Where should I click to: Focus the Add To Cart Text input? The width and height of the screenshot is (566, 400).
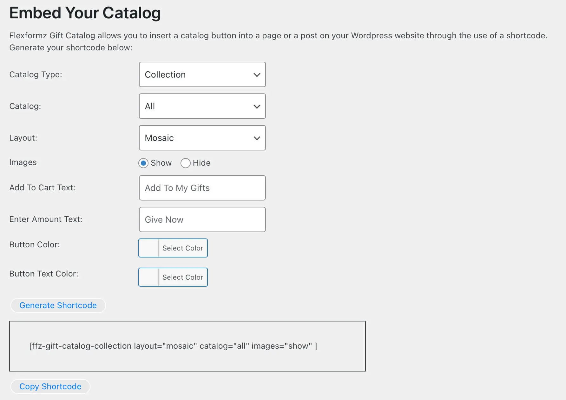click(x=202, y=188)
